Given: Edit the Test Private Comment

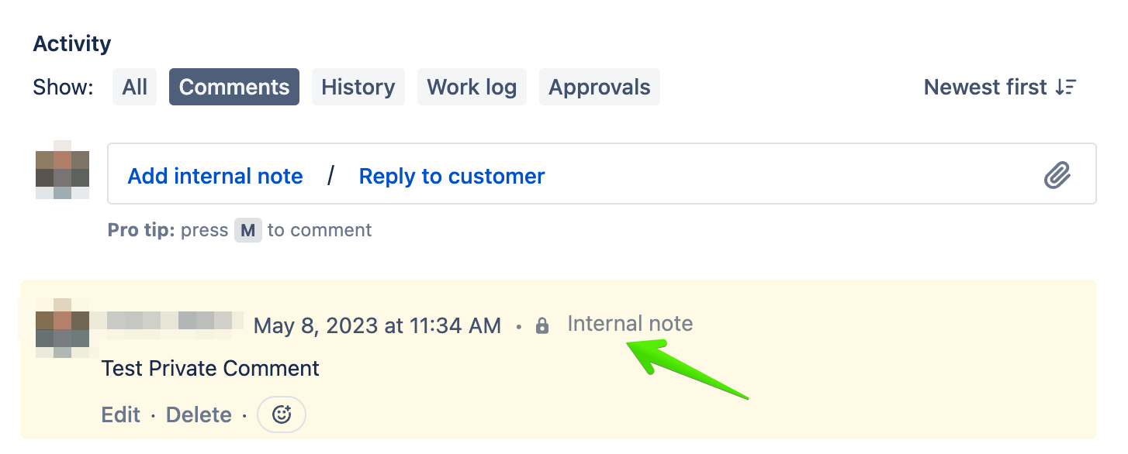Looking at the screenshot, I should point(120,414).
